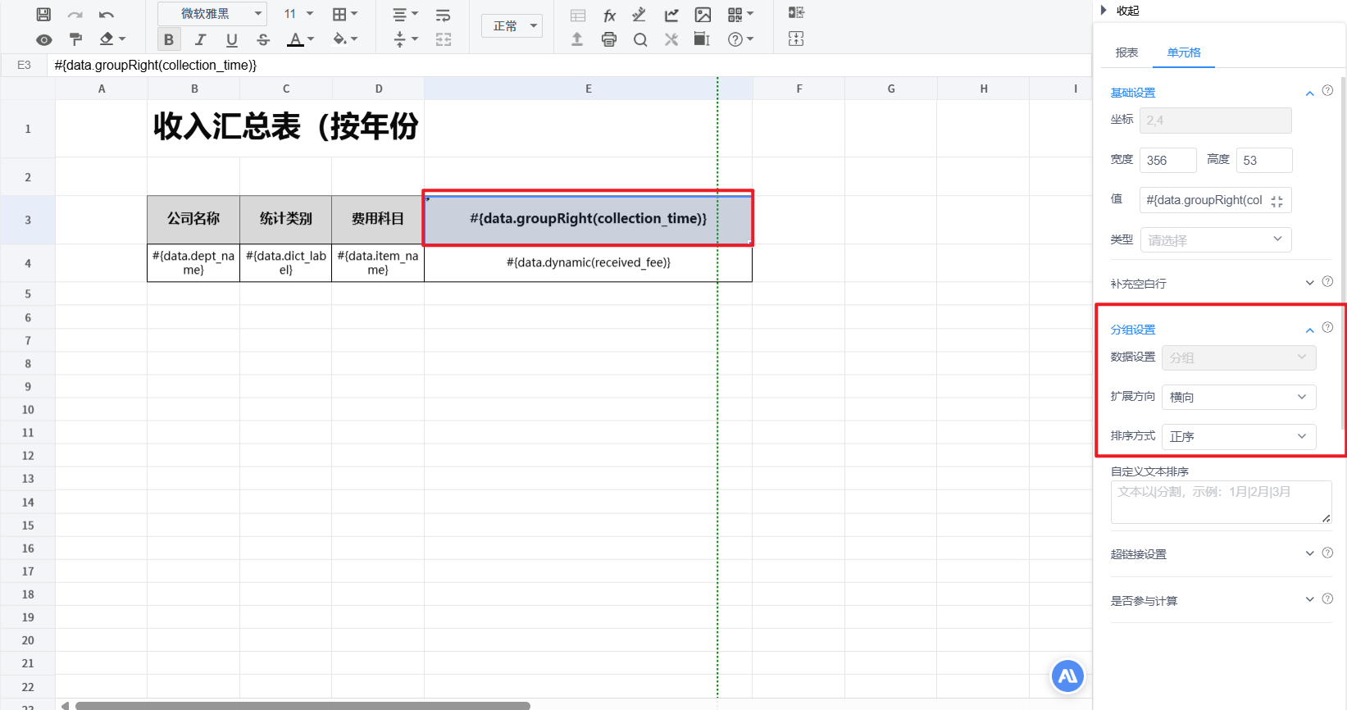Open the horizontal alignment dropdown
This screenshot has height=710, width=1347.
click(x=405, y=14)
